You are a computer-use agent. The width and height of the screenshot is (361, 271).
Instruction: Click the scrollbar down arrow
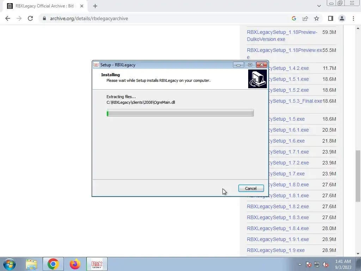(x=358, y=254)
